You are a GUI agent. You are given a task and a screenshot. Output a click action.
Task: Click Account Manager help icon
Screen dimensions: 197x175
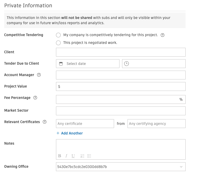[39, 75]
